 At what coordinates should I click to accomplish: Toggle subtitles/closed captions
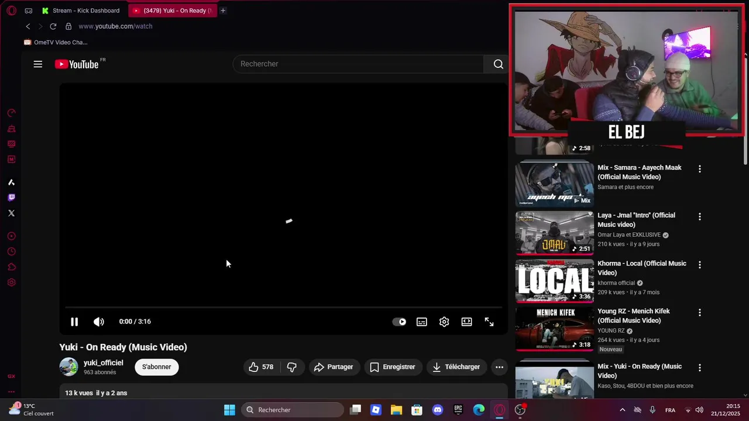click(x=422, y=322)
